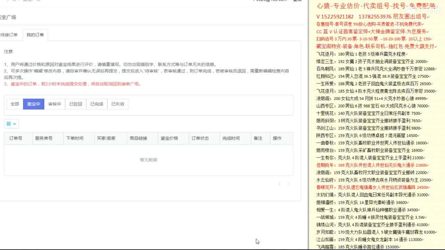The width and height of the screenshot is (445, 250).
Task: Select the 全部 filter option
Action: 15,104
